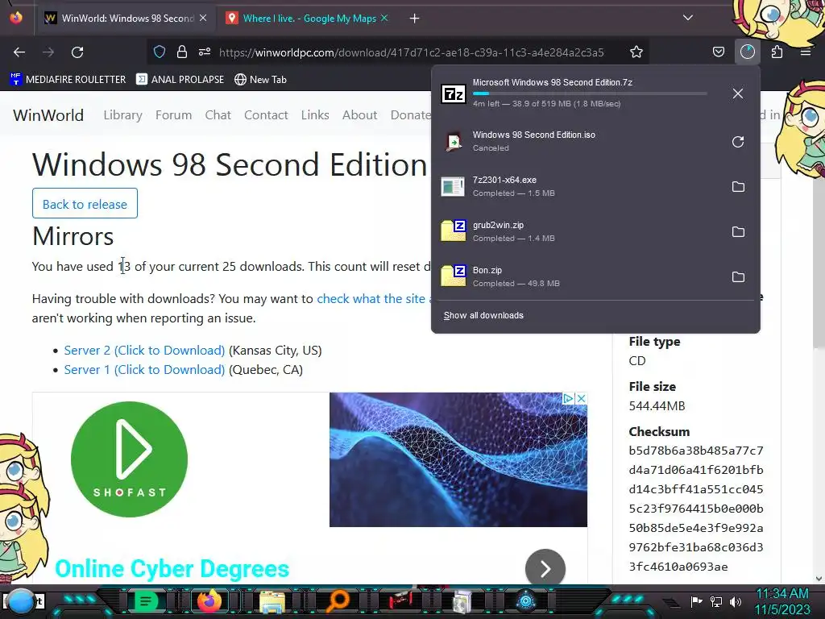Screen dimensions: 825x619
Task: Show Bon.zip in its folder
Action: tap(738, 277)
